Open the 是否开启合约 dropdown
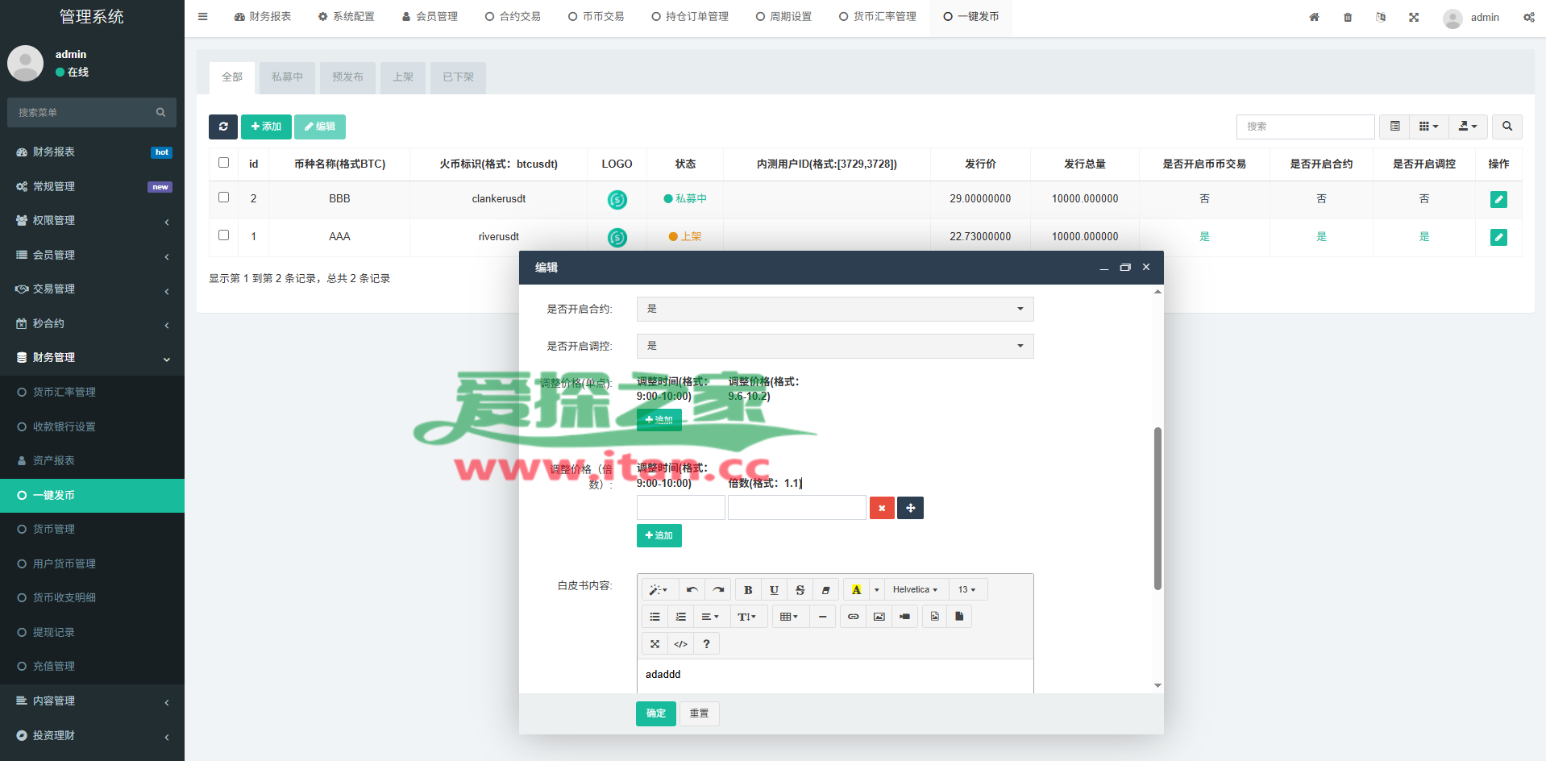Screen dimensions: 1546x761 (x=834, y=309)
